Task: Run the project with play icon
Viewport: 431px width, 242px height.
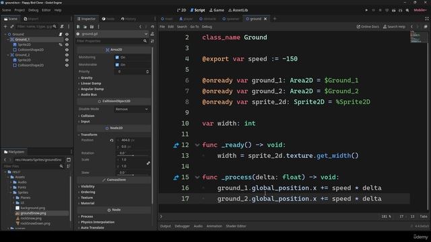Action: click(x=366, y=10)
